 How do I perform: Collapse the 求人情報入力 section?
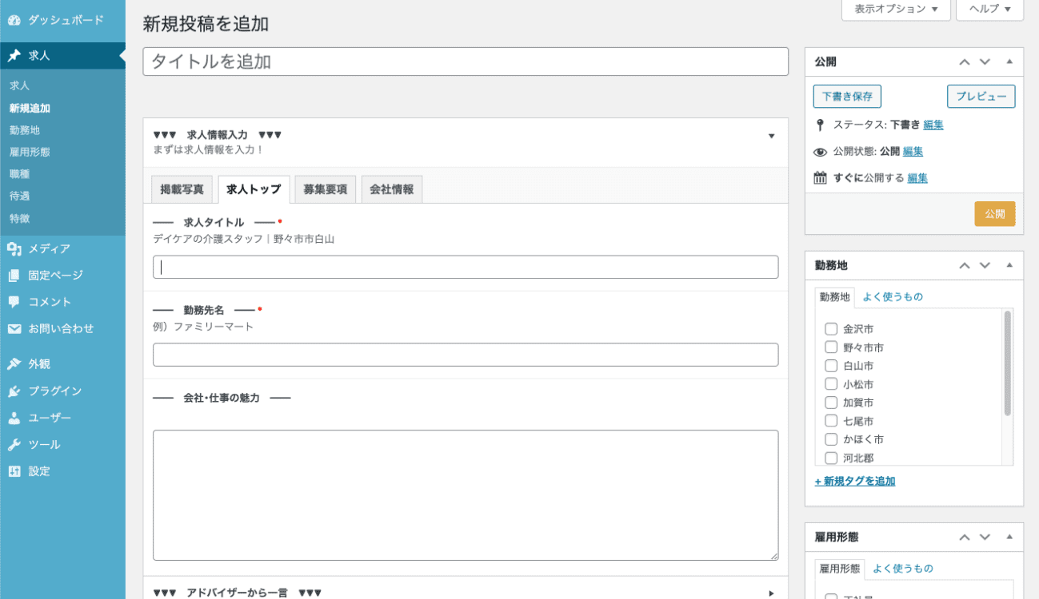point(771,136)
